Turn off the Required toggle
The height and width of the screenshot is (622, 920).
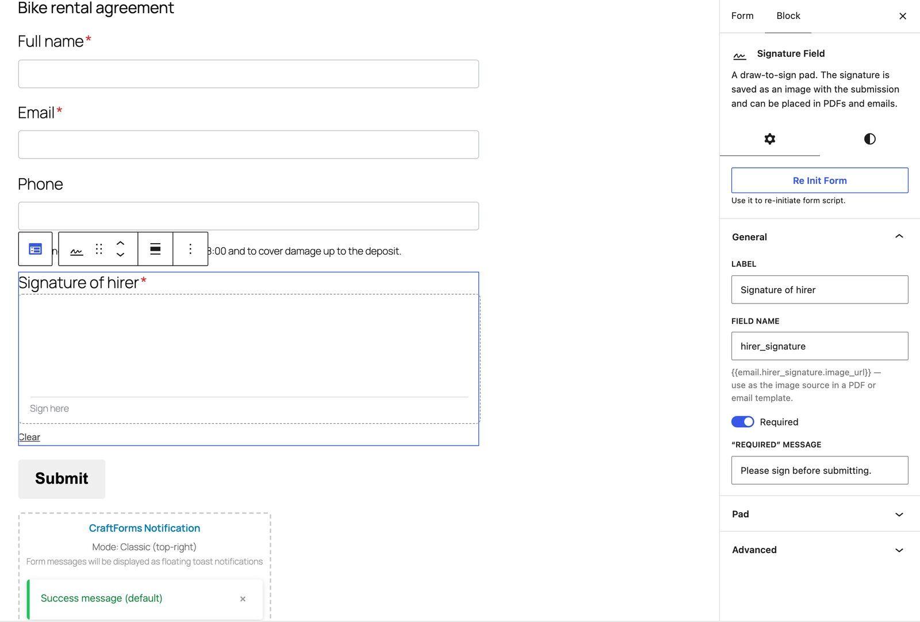tap(742, 422)
